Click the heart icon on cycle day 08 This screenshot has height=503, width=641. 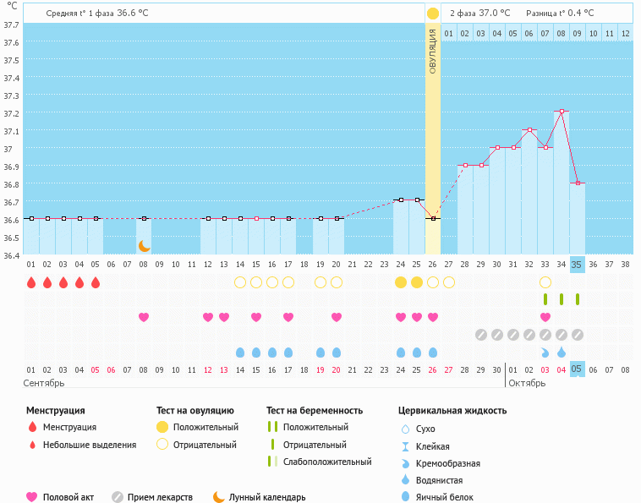pyautogui.click(x=144, y=317)
